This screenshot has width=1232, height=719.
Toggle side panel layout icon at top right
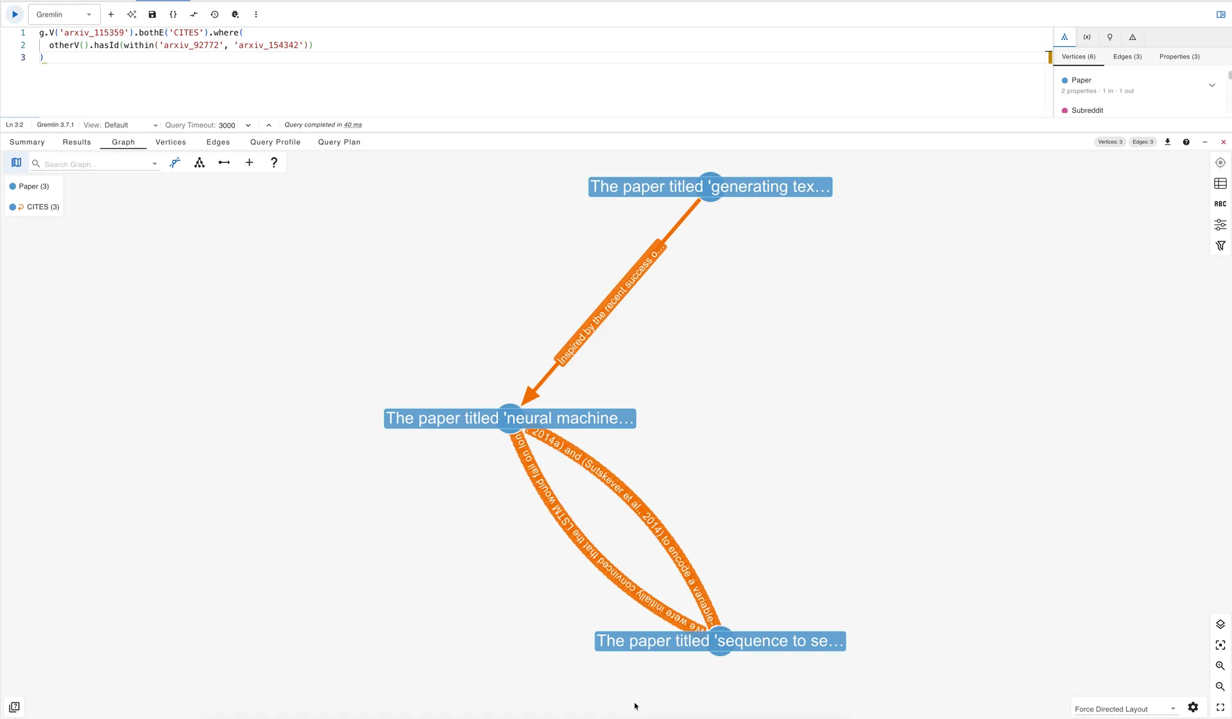pos(1220,14)
